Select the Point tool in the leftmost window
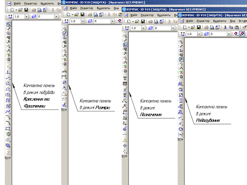The width and height of the screenshot is (247, 185). click(8, 67)
